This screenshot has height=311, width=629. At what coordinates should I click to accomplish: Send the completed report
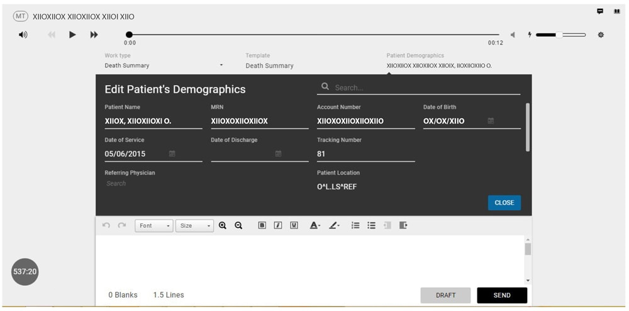[502, 295]
